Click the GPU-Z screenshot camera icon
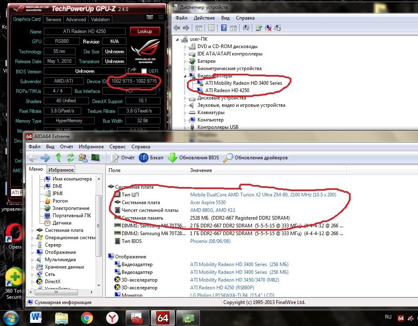418x326 pixels. (x=150, y=18)
